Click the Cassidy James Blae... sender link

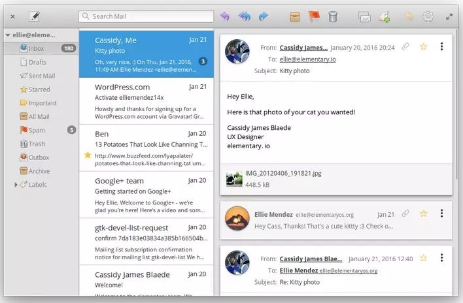pyautogui.click(x=311, y=259)
